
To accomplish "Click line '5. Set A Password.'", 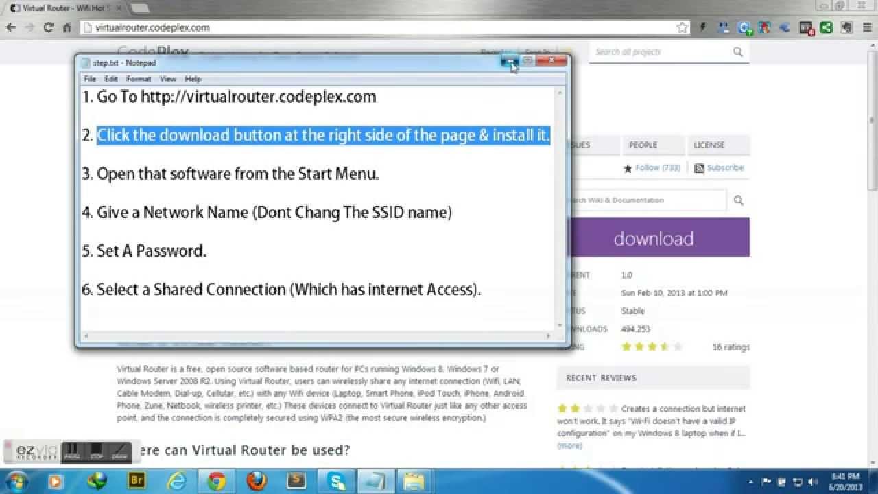I will [x=144, y=250].
